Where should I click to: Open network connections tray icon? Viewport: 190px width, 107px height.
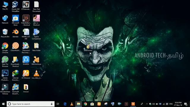pos(164,104)
